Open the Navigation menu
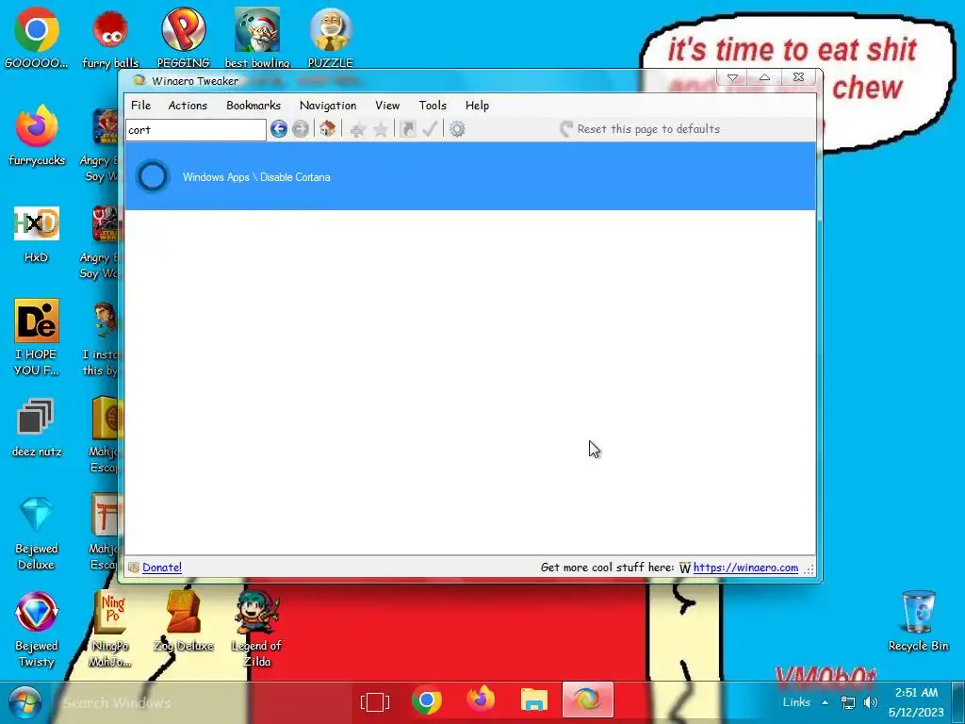 coord(328,106)
